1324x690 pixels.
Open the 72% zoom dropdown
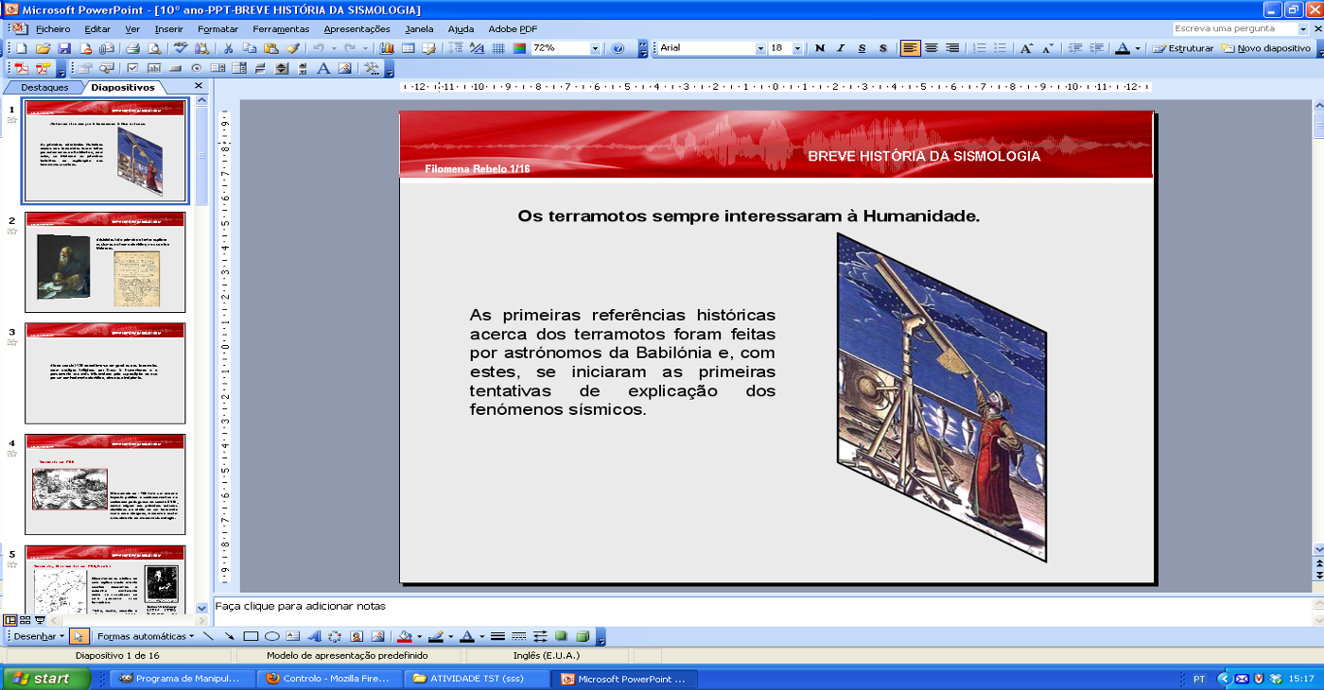595,48
